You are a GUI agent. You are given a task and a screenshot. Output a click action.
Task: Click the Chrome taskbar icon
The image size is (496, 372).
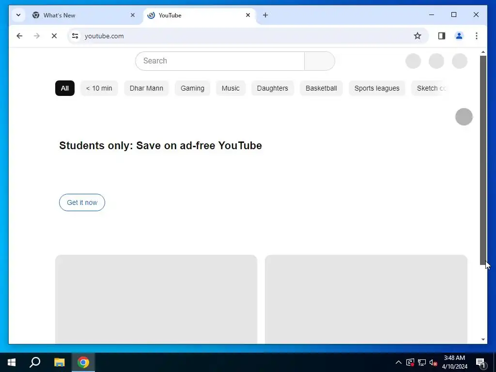point(83,362)
